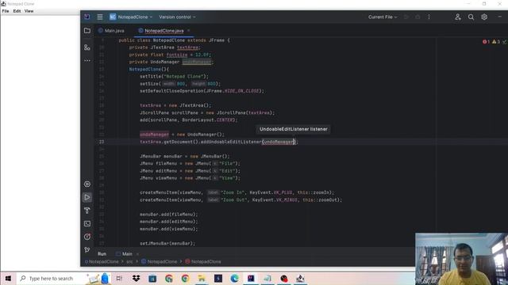Open File Explorer from the taskbar

click(202, 279)
